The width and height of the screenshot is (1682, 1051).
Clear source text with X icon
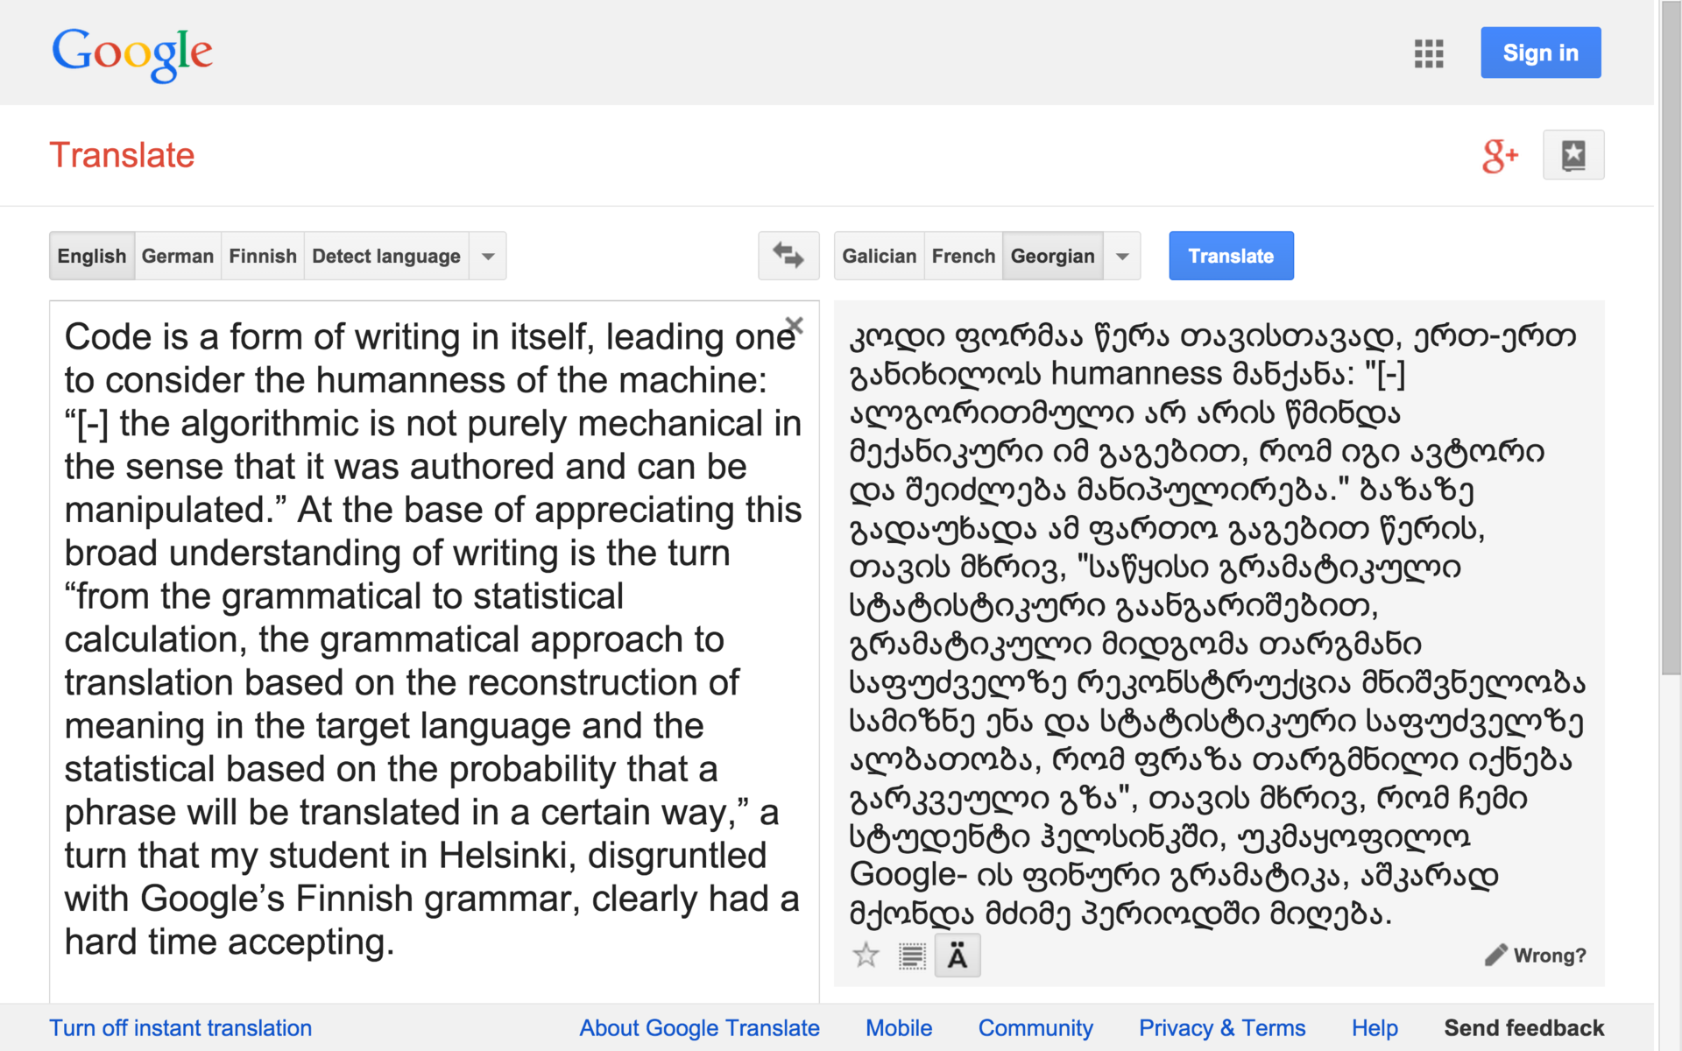(795, 325)
